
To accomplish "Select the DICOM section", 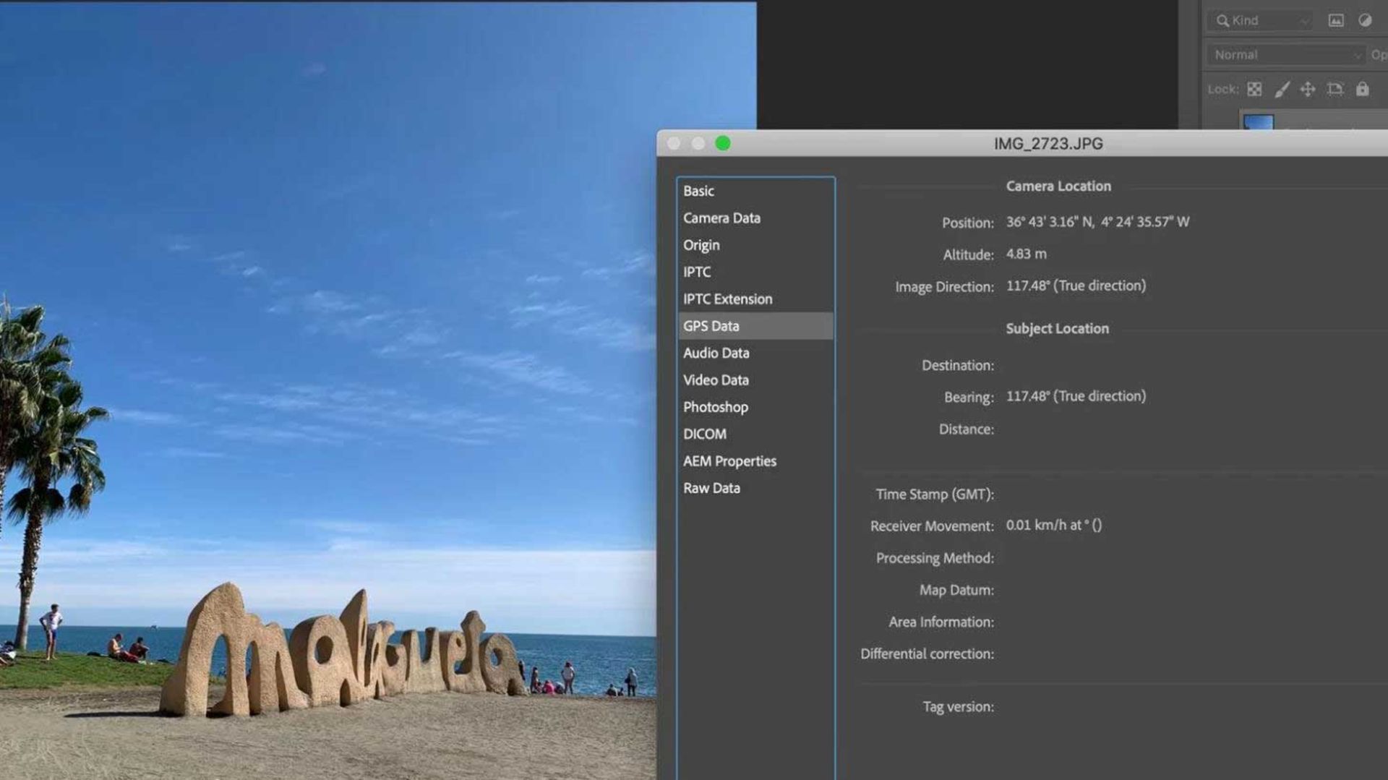I will click(x=704, y=434).
